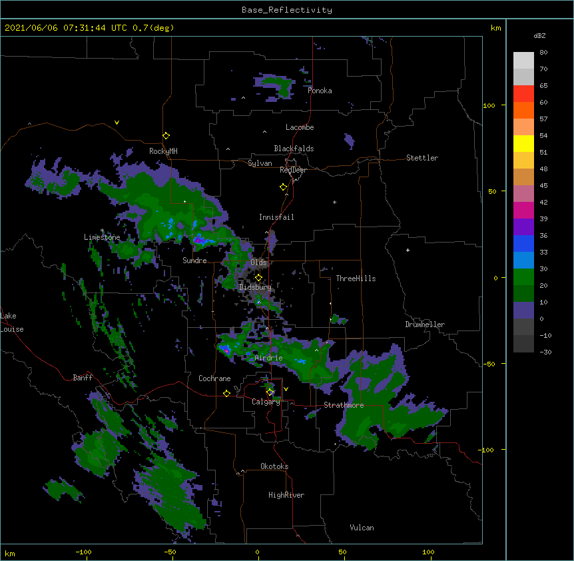
Task: Select the Lacombe label on the map
Action: pos(300,127)
